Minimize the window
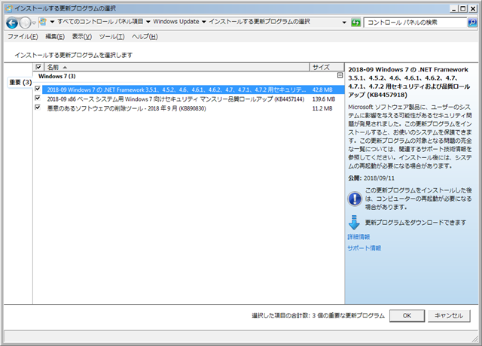 click(453, 9)
